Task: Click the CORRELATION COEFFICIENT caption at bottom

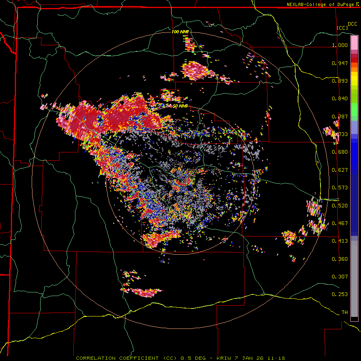Action: (x=180, y=358)
